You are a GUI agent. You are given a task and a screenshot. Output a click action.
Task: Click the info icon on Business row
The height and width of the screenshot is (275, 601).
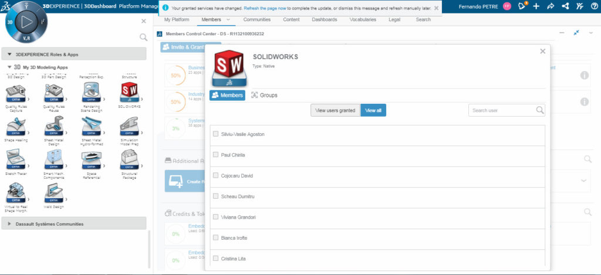(x=584, y=76)
